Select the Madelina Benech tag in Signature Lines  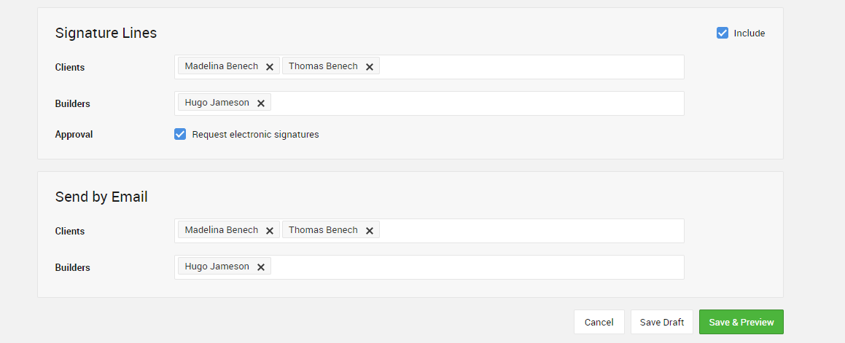coord(221,66)
